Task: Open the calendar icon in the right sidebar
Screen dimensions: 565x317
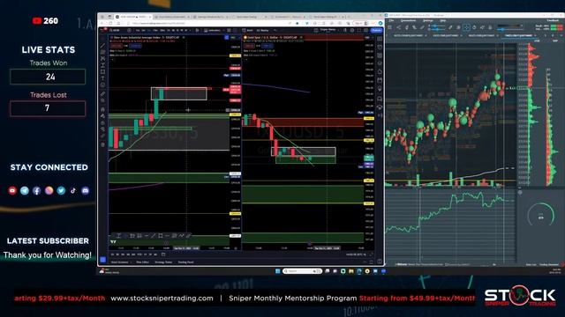Action: [380, 80]
